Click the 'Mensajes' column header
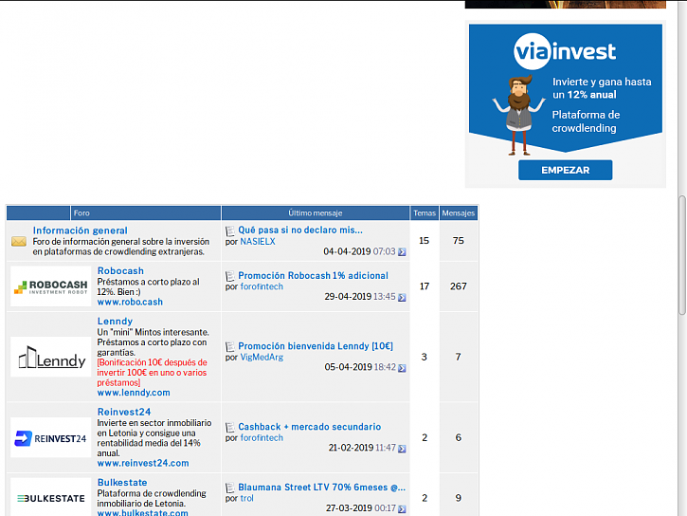 [x=459, y=213]
